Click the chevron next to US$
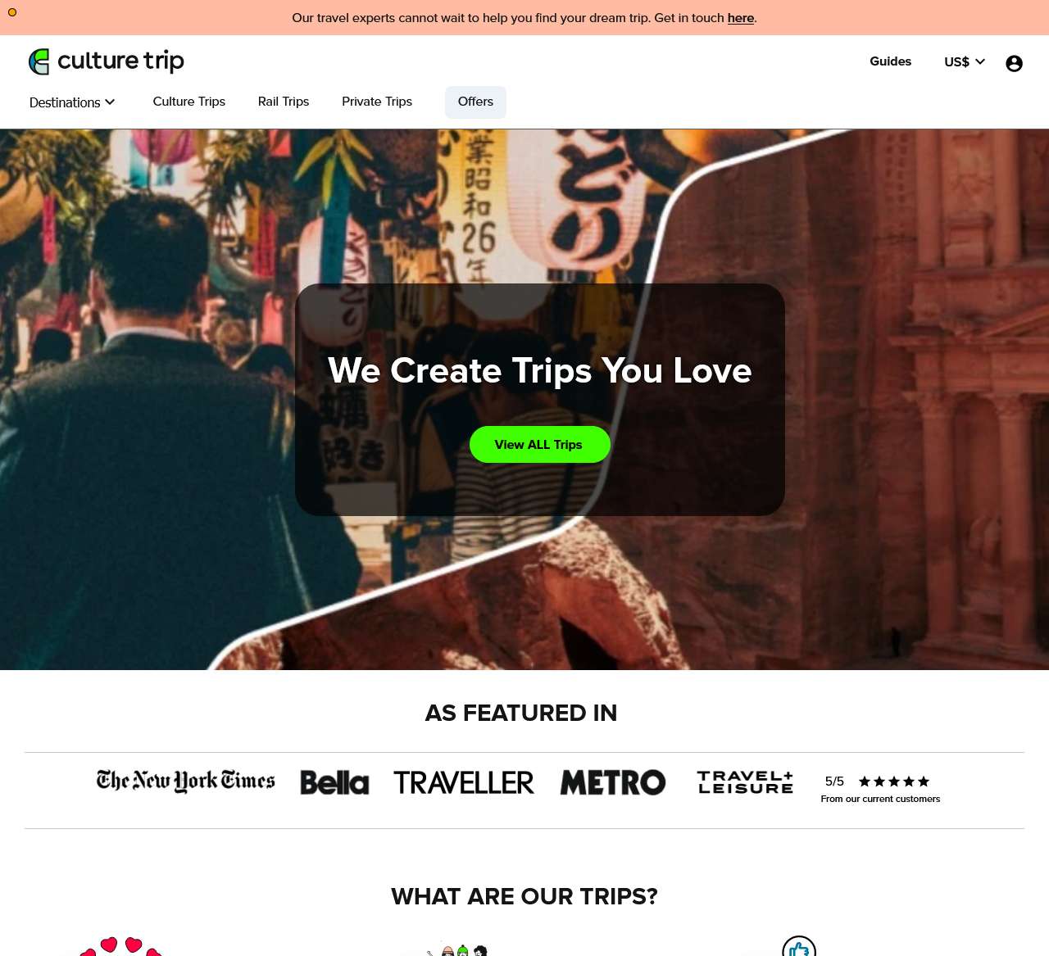Screen dimensions: 1049x956 [x=980, y=61]
